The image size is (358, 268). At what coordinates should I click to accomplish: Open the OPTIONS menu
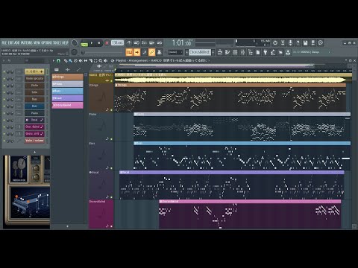tap(46, 42)
